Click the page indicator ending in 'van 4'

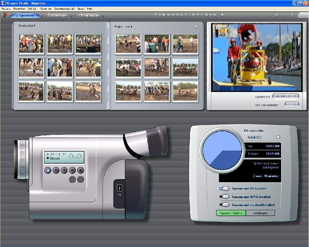123,27
